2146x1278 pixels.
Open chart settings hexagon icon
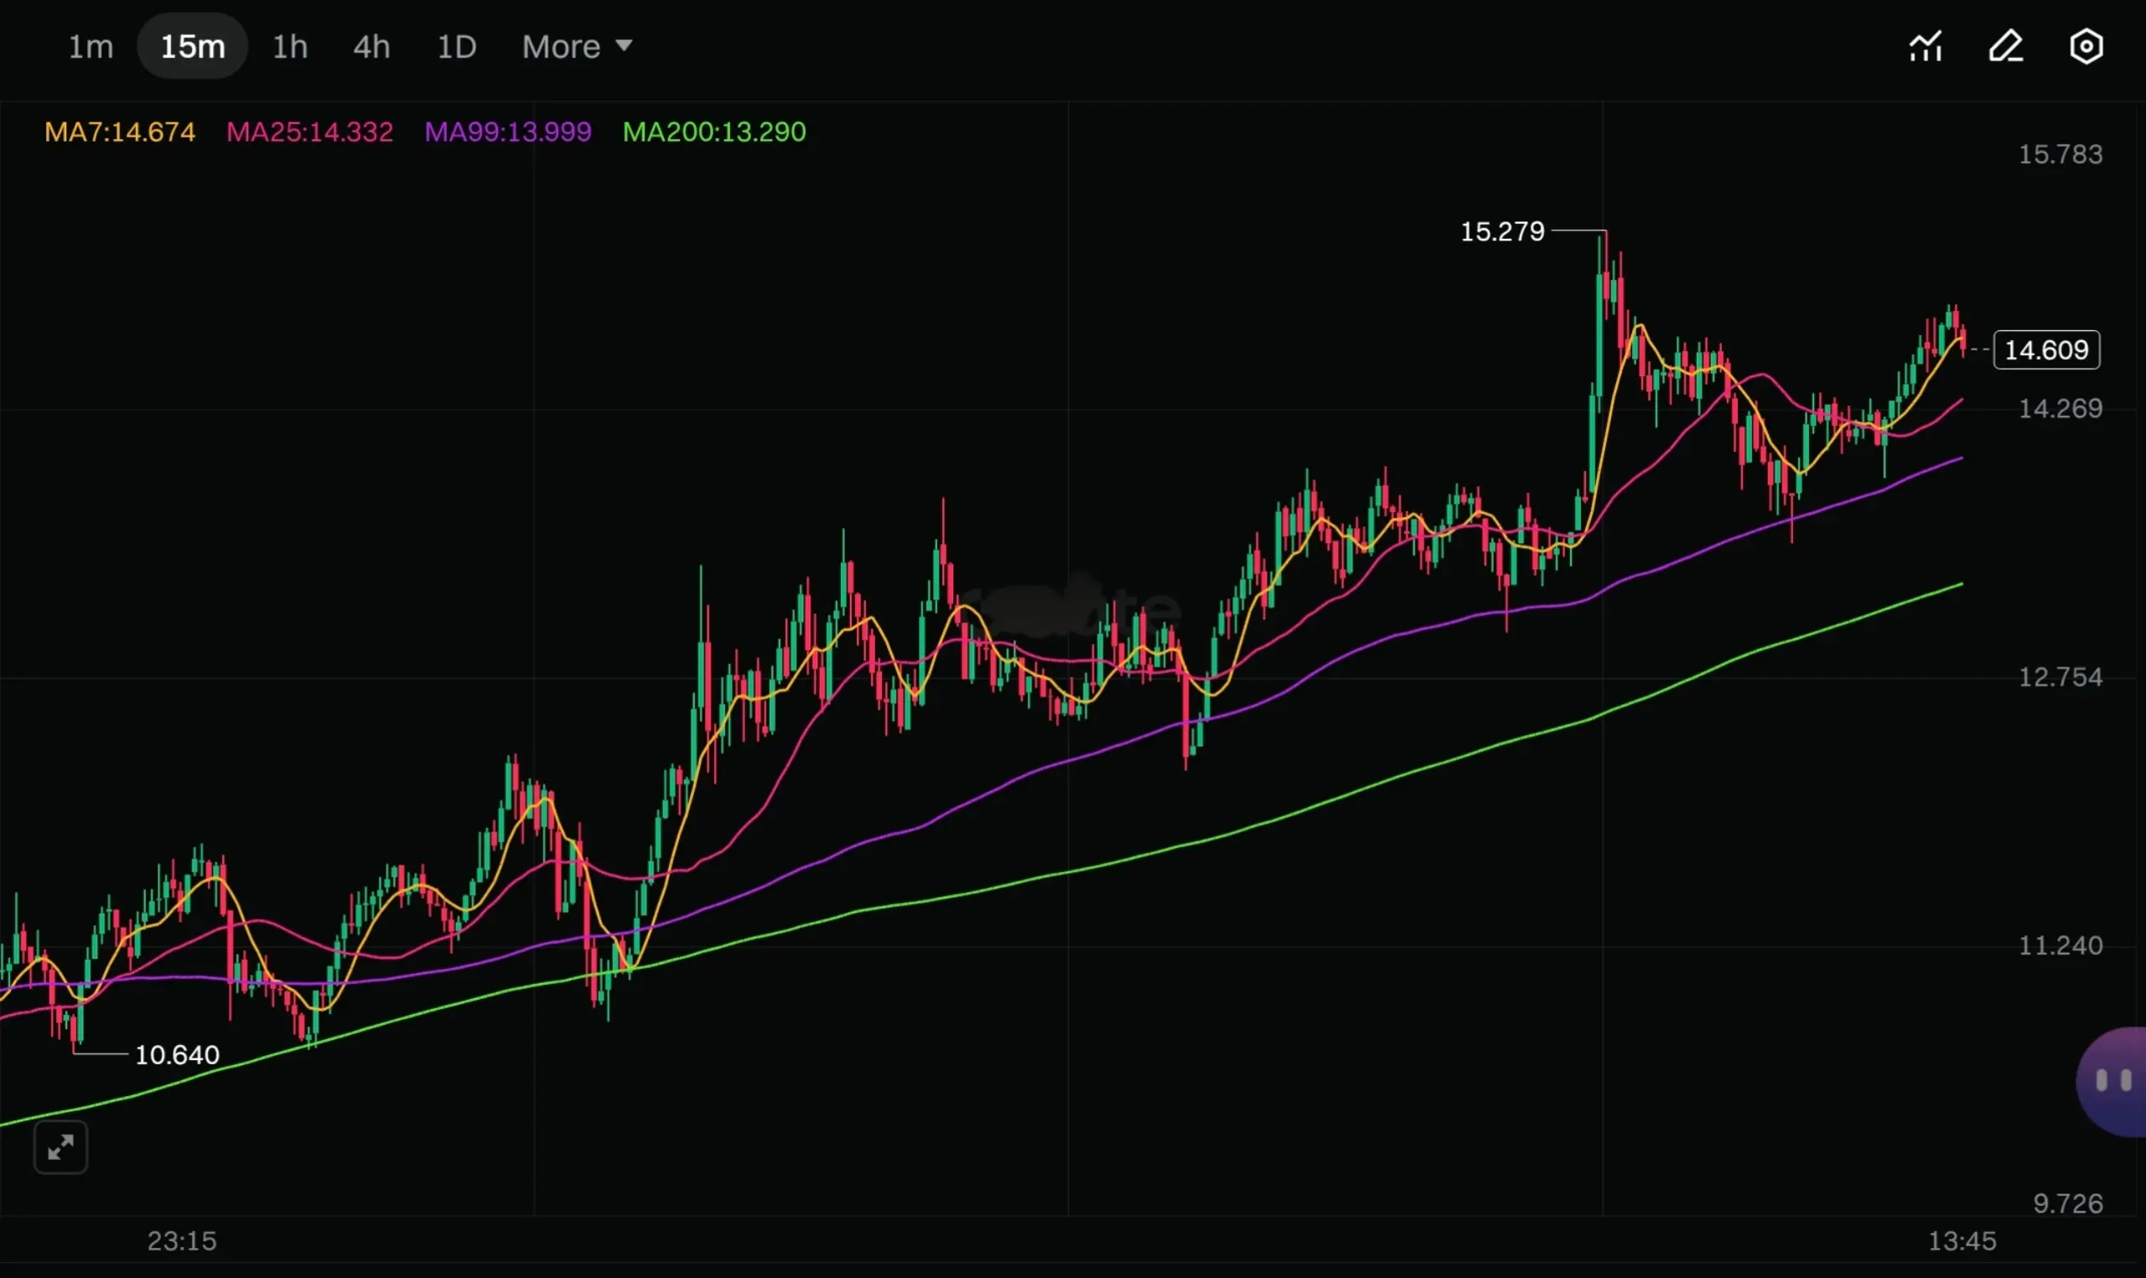pyautogui.click(x=2086, y=46)
